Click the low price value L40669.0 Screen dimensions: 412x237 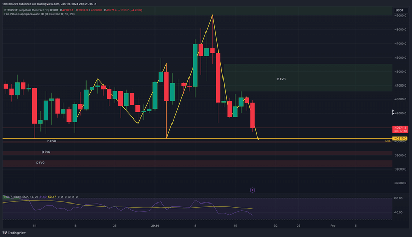point(96,10)
